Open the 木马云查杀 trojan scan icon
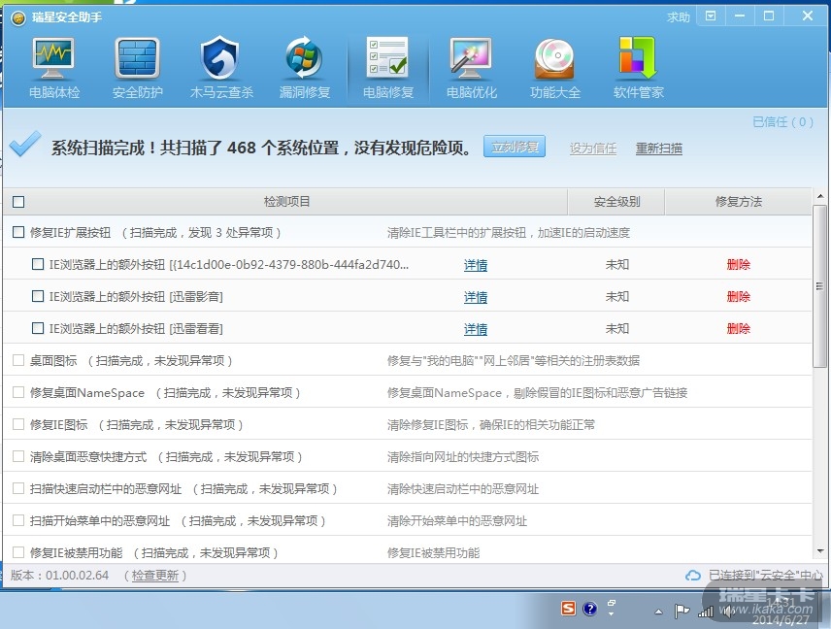 (220, 68)
